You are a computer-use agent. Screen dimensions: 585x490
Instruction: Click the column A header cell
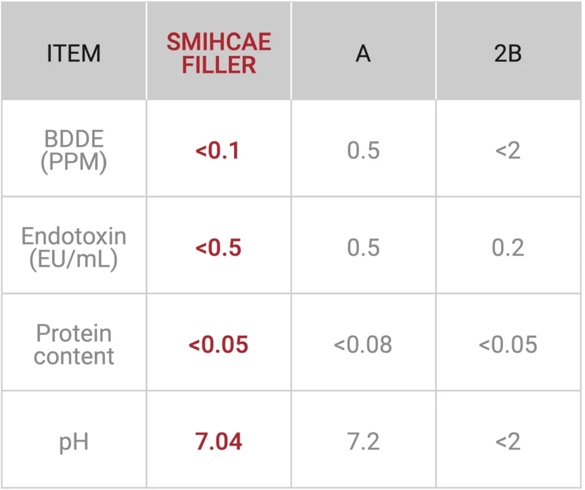(x=364, y=54)
